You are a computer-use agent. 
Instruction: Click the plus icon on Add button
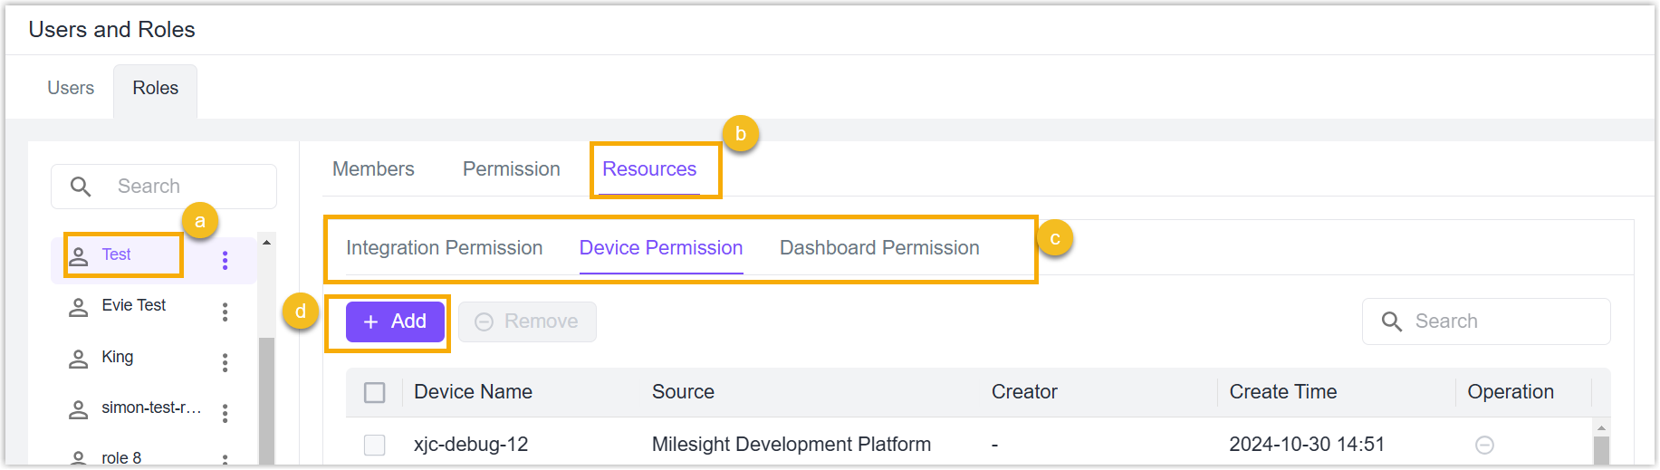point(370,321)
